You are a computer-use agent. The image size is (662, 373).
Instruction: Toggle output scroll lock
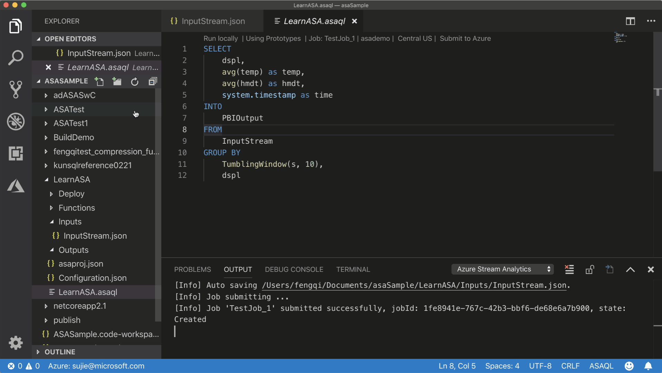(589, 269)
